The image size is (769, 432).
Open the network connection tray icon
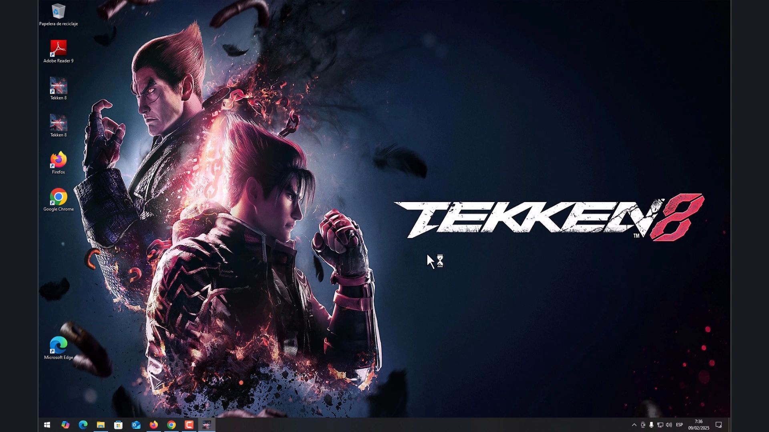660,425
